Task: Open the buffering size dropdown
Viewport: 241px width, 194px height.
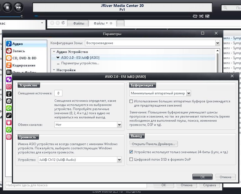Action: [189, 94]
